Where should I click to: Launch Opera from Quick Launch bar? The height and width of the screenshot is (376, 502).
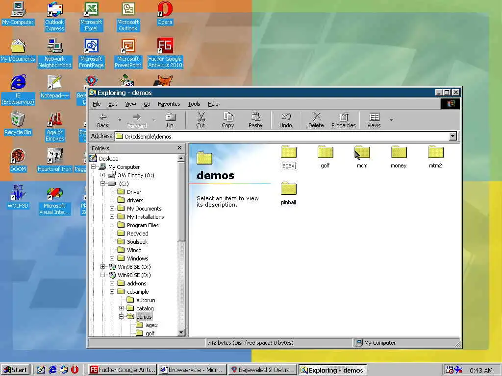click(75, 370)
